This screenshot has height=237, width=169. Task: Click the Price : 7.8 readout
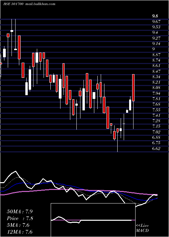20,218
